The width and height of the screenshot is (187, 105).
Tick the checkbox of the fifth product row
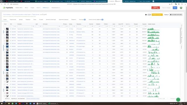[x=5, y=41]
